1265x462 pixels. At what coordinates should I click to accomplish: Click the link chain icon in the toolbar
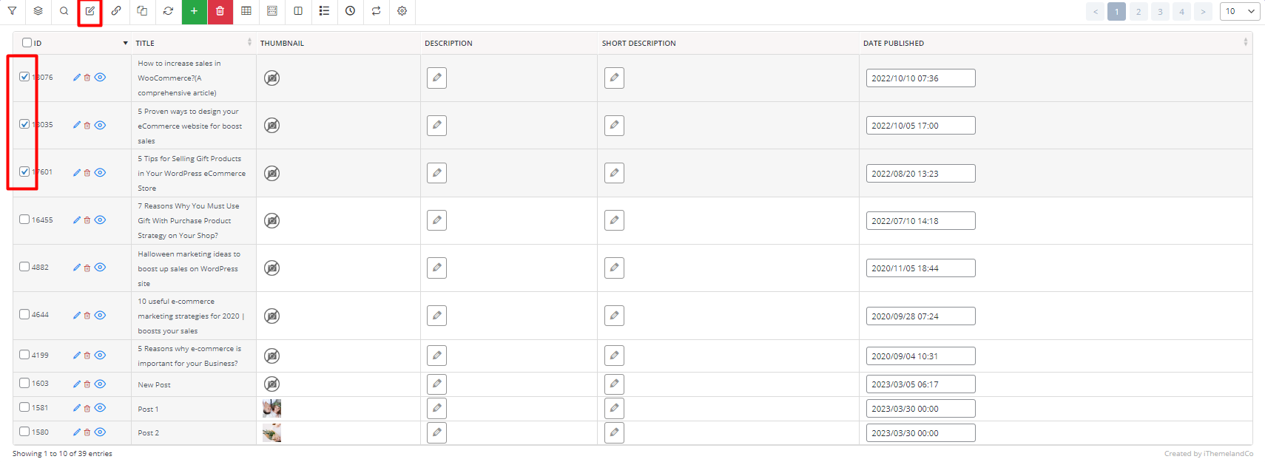pyautogui.click(x=116, y=11)
